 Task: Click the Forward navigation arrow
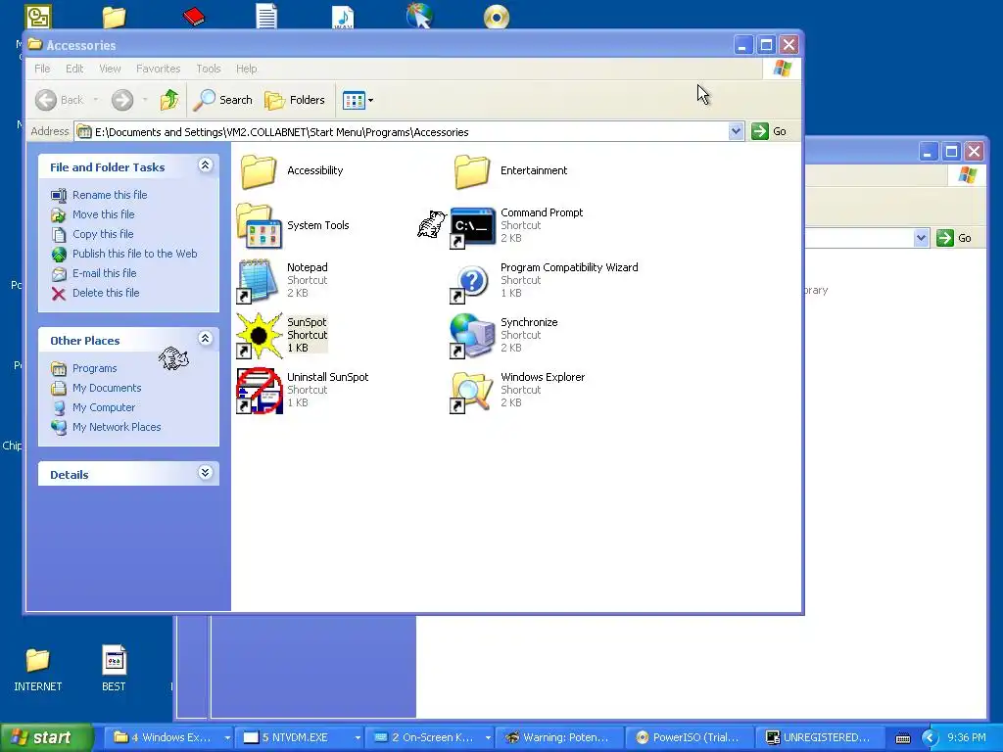(x=122, y=100)
